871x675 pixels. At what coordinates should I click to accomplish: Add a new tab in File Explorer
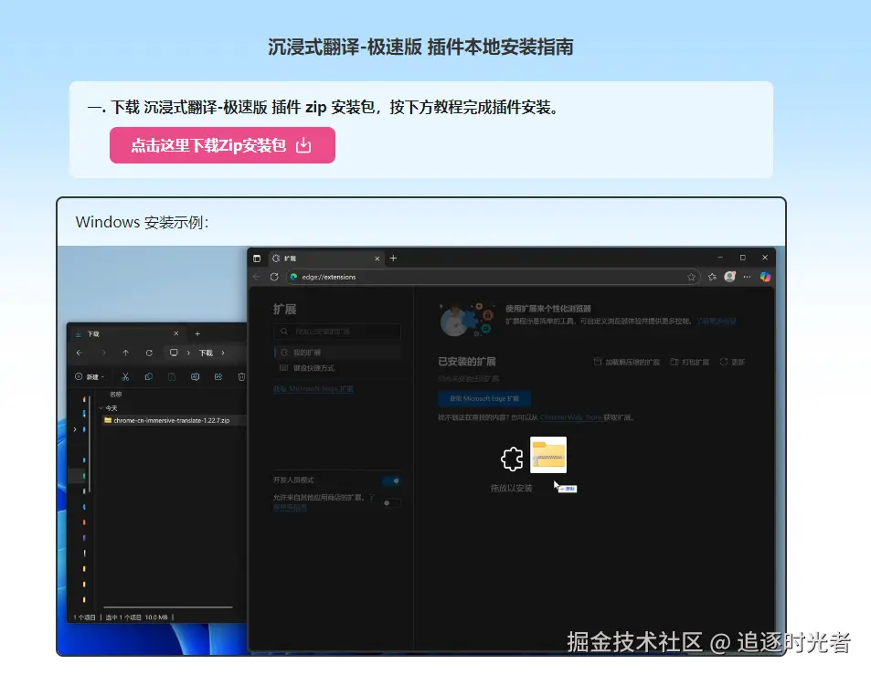[197, 333]
